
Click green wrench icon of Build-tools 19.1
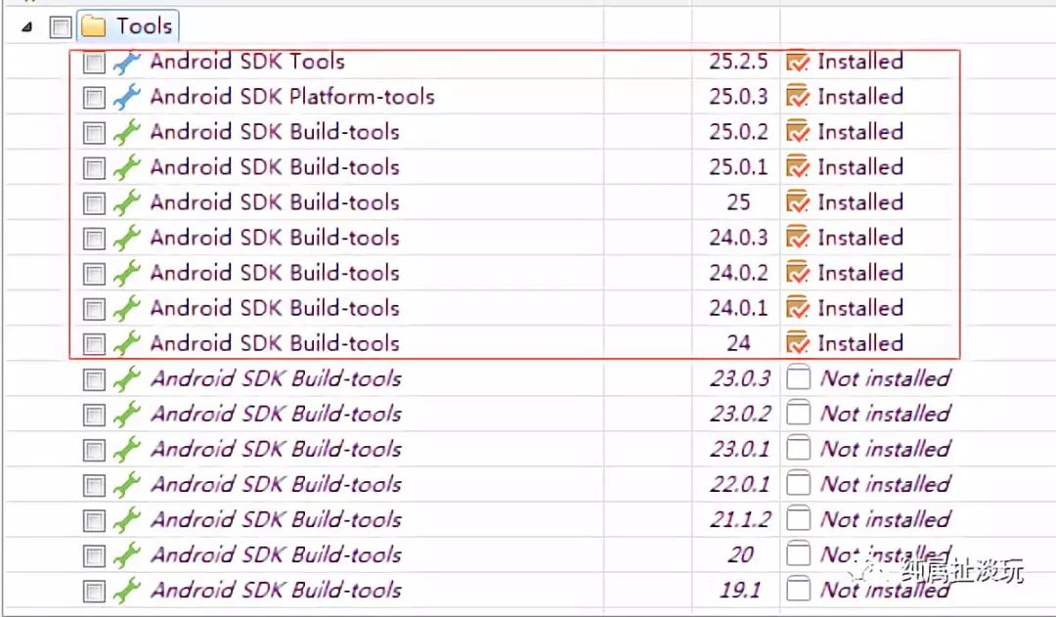click(126, 591)
